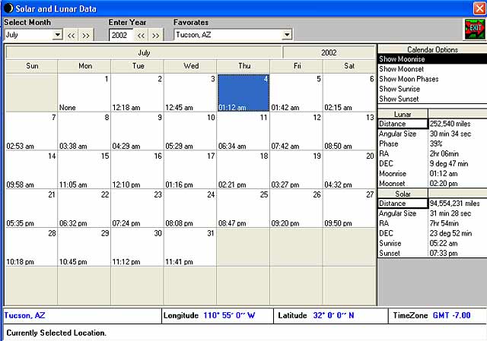Image resolution: width=487 pixels, height=341 pixels.
Task: Open the Select Month dropdown
Action: click(x=57, y=35)
